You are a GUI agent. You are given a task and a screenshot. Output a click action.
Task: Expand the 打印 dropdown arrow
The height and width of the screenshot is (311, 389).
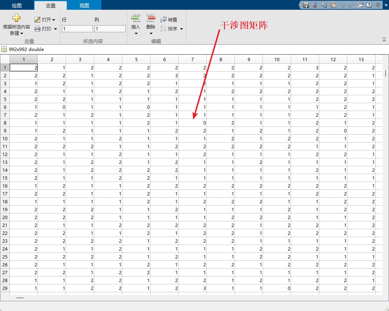pyautogui.click(x=55, y=29)
